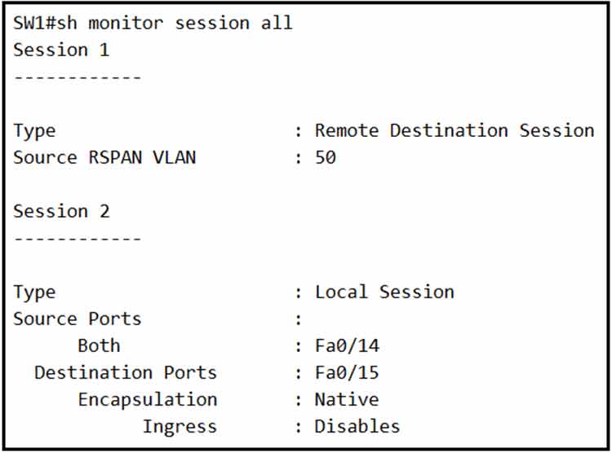Click the Fa0/15 destination port value
The width and height of the screenshot is (612, 453).
pyautogui.click(x=347, y=372)
